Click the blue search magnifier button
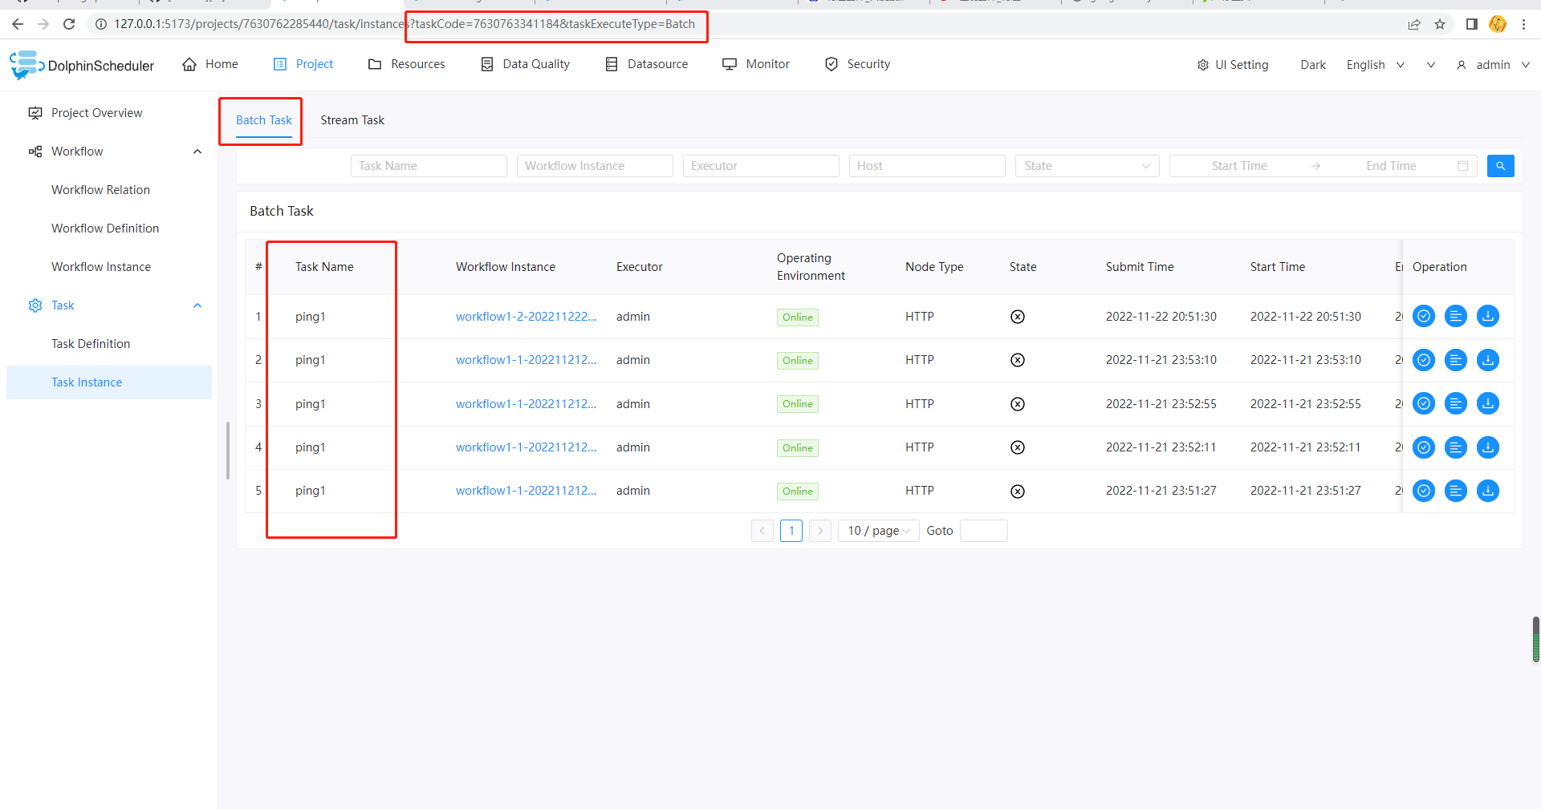Viewport: 1541px width, 809px height. [x=1500, y=166]
